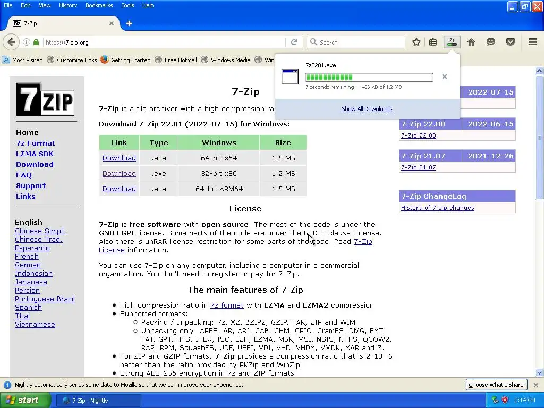Select 7-Zip - Nightly taskbar item
The width and height of the screenshot is (544, 408).
(x=99, y=401)
